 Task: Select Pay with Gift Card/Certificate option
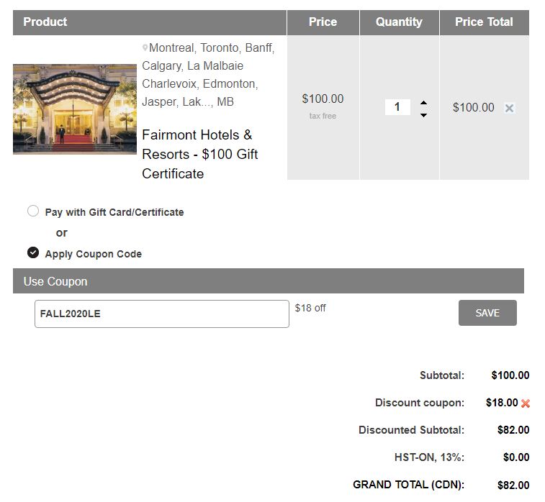[x=33, y=211]
